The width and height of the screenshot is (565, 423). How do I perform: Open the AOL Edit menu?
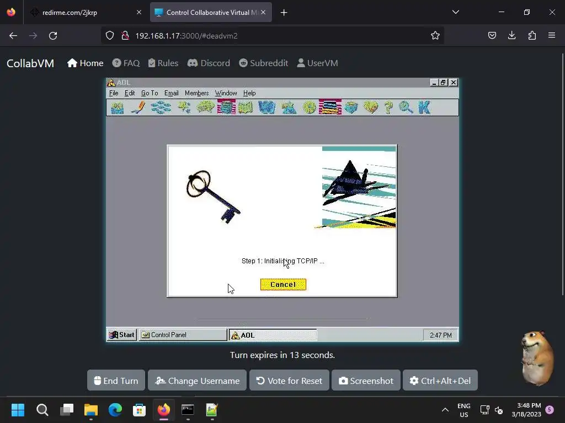point(129,93)
